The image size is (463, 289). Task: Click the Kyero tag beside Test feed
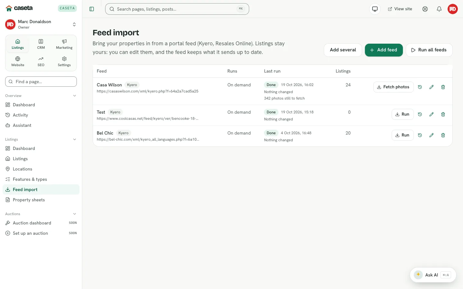point(115,112)
